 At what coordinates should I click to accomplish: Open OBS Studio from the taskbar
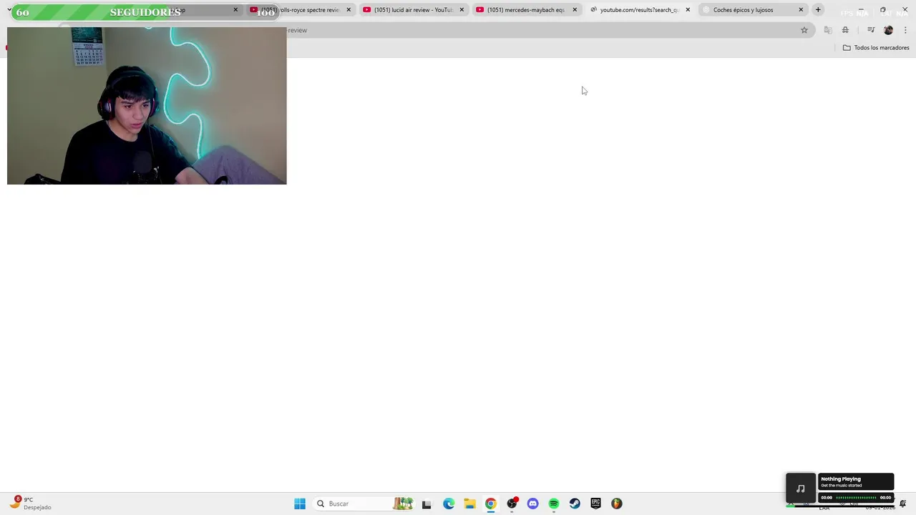[x=512, y=504]
